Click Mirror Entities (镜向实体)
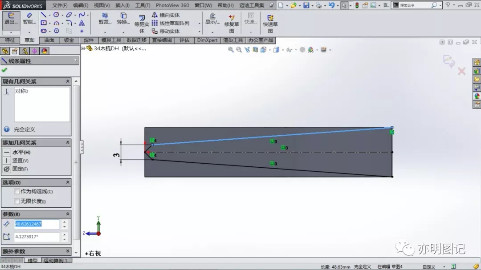The width and height of the screenshot is (481, 270). pyautogui.click(x=166, y=15)
